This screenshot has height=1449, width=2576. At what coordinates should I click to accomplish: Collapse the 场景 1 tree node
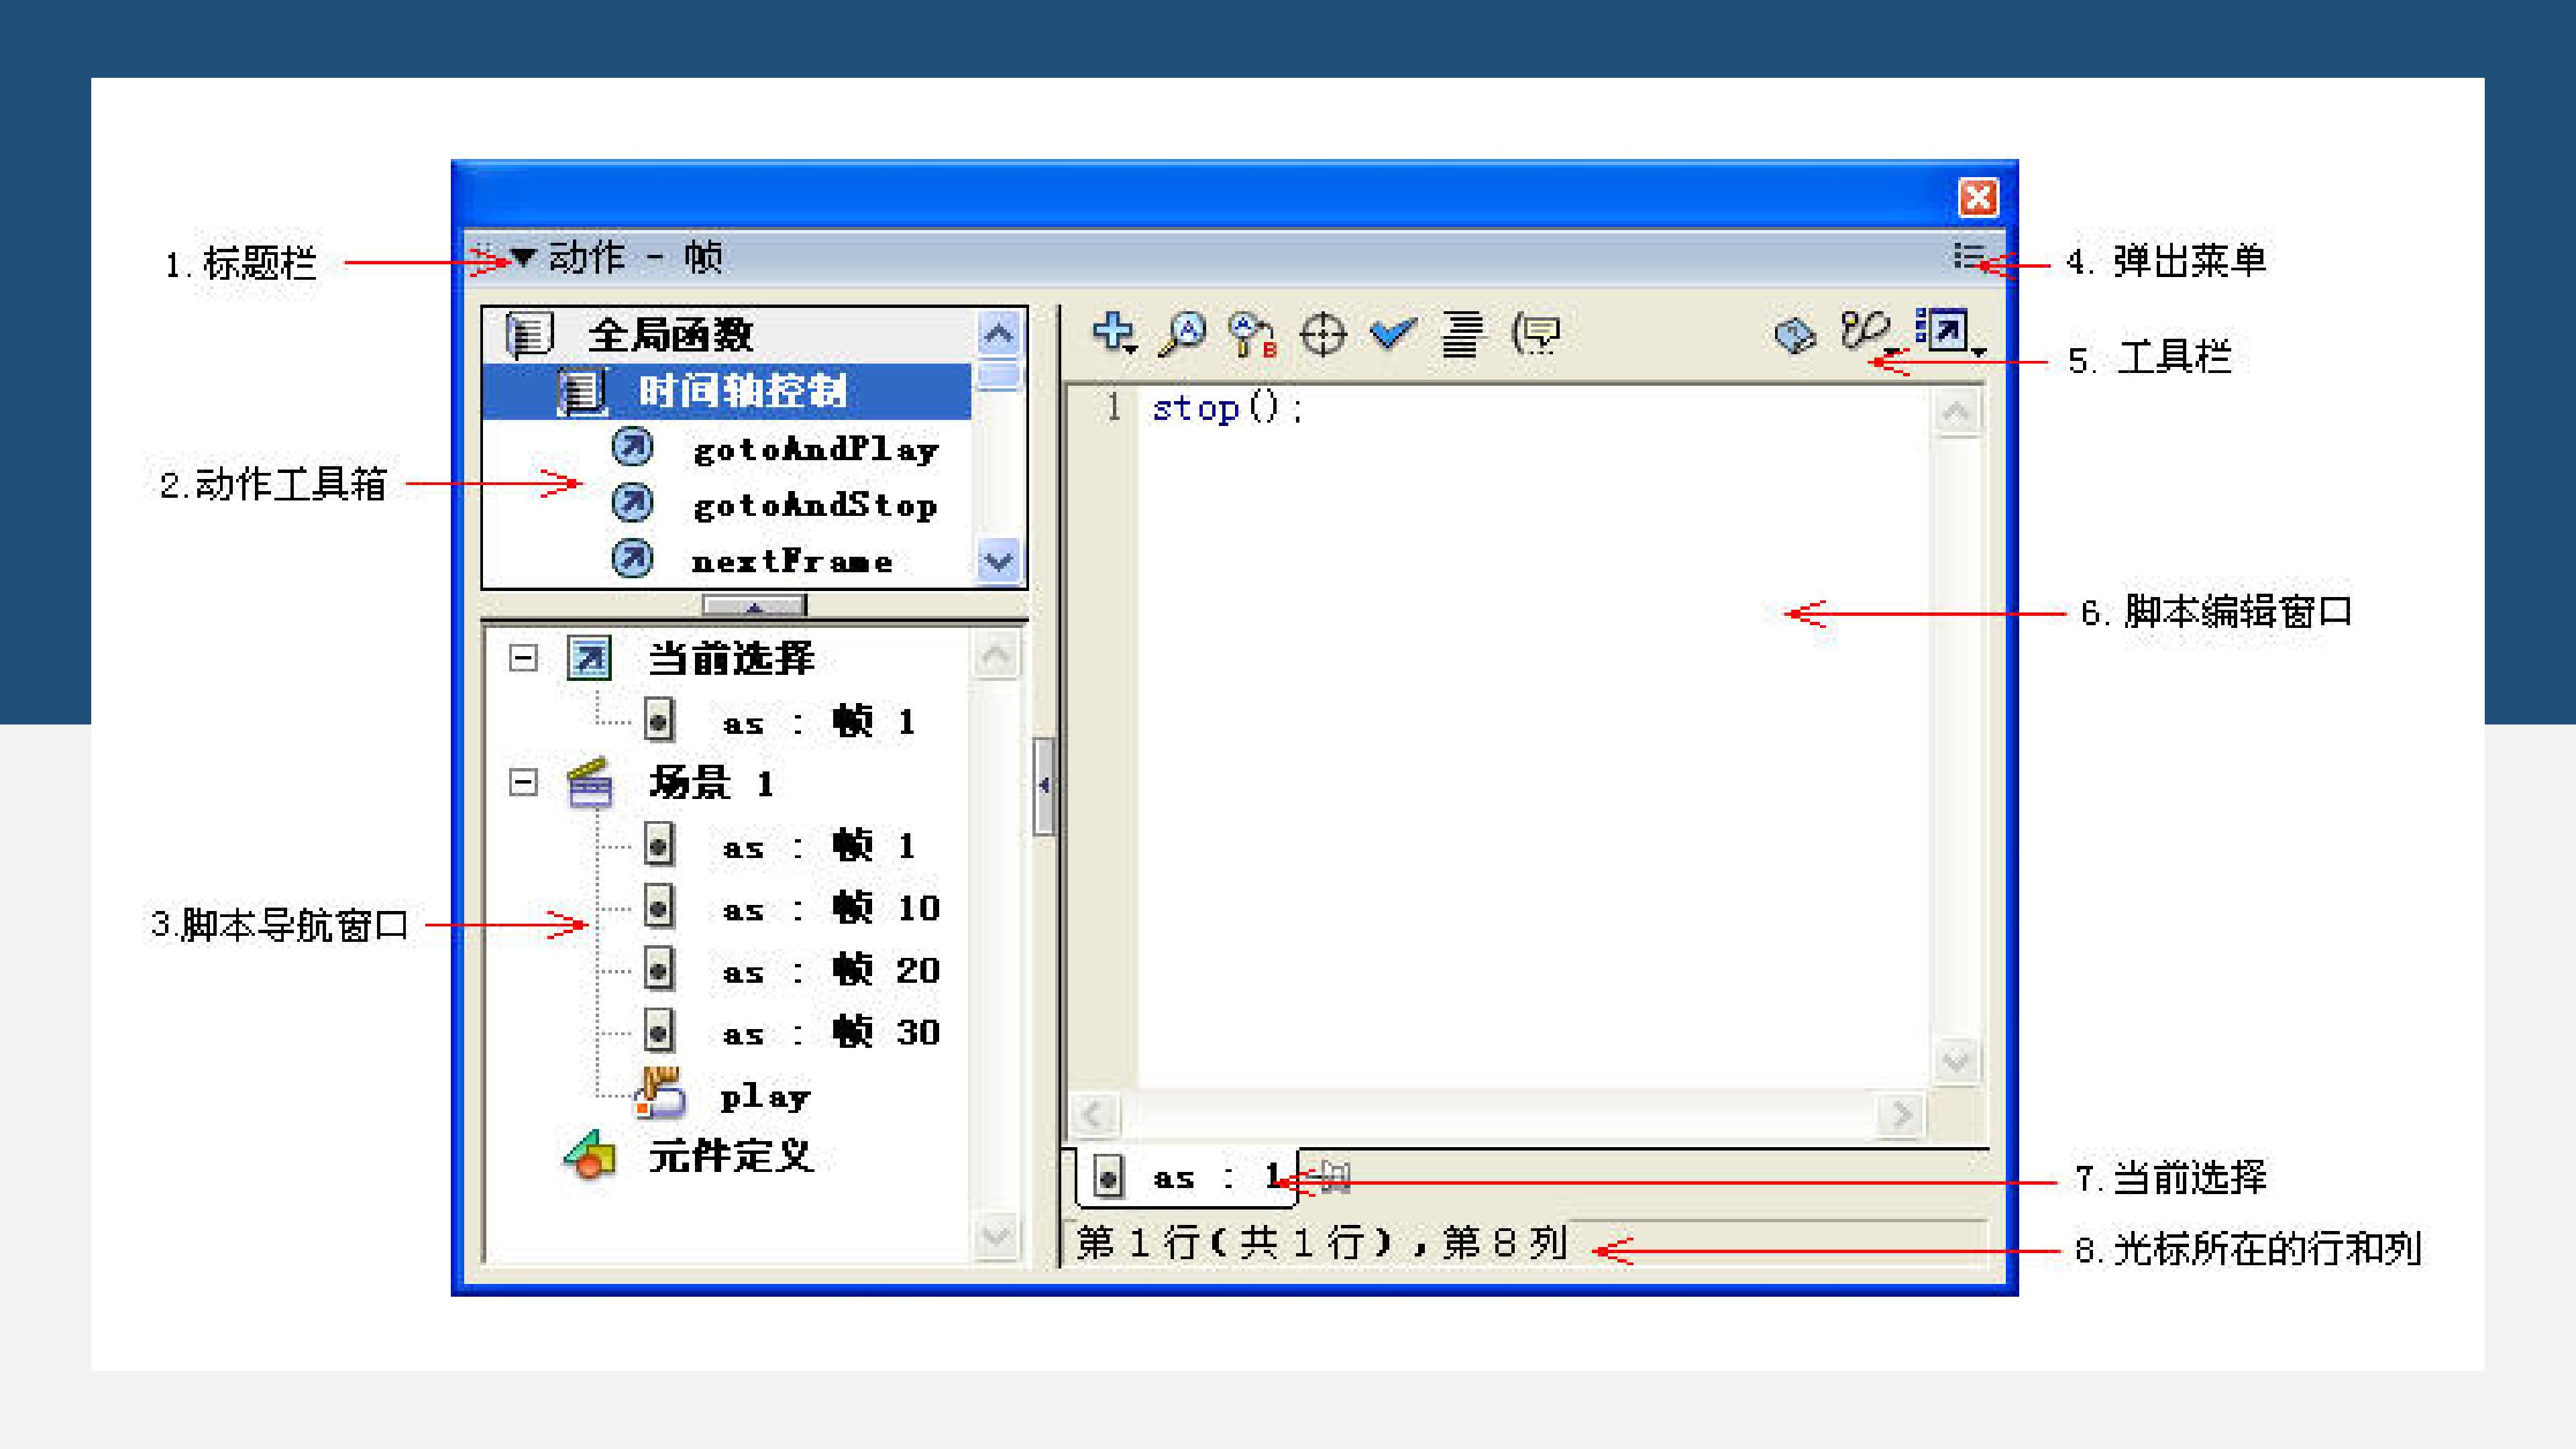(x=523, y=782)
